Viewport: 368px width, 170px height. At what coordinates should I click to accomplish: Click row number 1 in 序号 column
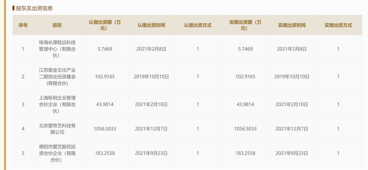[x=23, y=49]
